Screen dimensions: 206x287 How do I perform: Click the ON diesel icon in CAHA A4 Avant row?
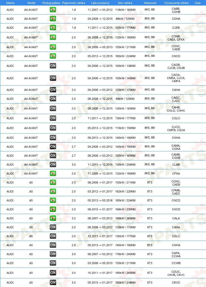coord(53,90)
